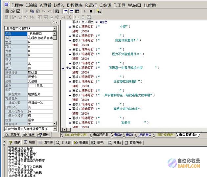Click the Open file toolbar icon
This screenshot has height=177, width=207.
click(12, 11)
